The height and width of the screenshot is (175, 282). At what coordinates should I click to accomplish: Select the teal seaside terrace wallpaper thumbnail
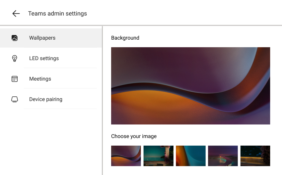tap(158, 156)
